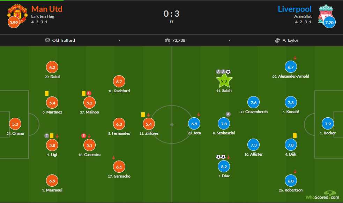This screenshot has height=203, width=343.
Task: Select Becker's 7.9 rating circle
Action: click(x=328, y=124)
